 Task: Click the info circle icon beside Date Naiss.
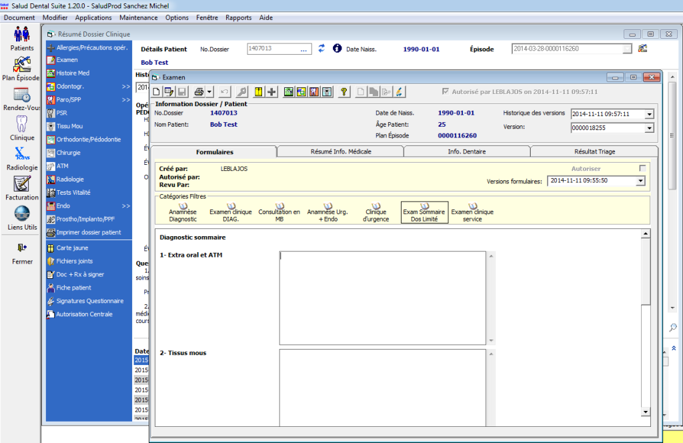pos(337,48)
